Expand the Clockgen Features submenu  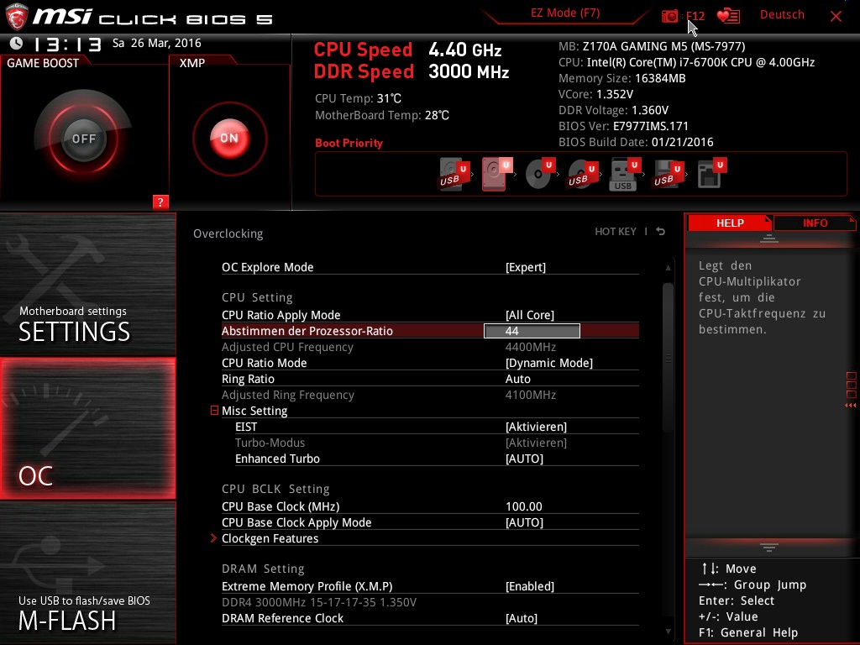click(270, 538)
